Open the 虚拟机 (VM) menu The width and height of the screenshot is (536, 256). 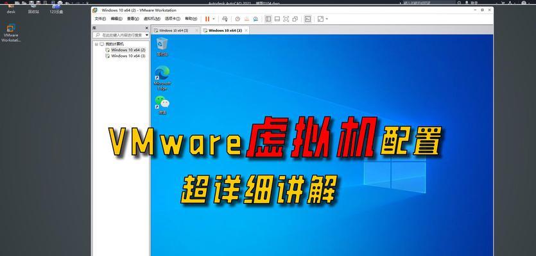pyautogui.click(x=151, y=19)
